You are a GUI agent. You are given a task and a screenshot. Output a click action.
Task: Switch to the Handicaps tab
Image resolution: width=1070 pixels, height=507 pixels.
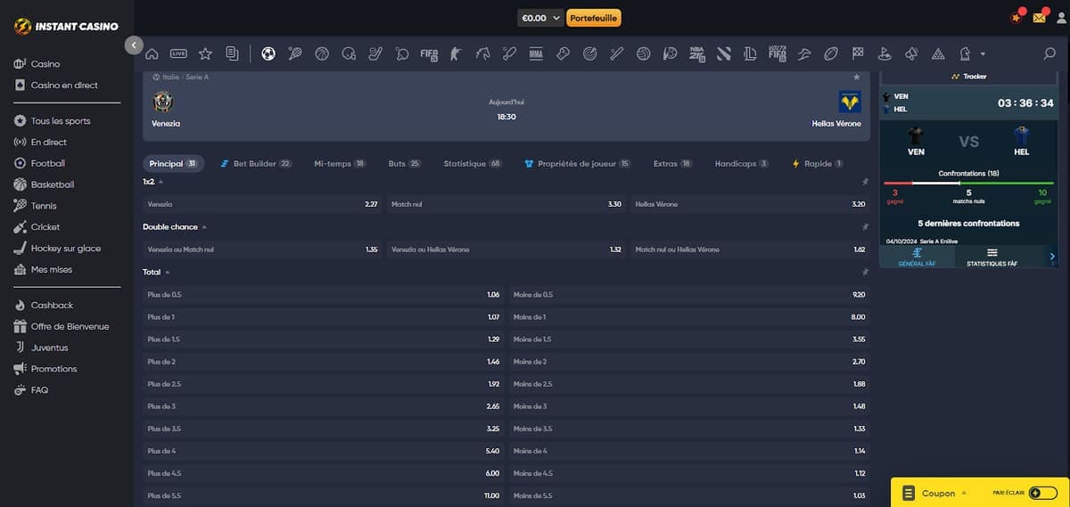pos(742,164)
